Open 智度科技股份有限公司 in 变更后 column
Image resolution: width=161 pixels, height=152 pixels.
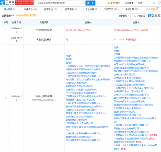tap(124, 112)
